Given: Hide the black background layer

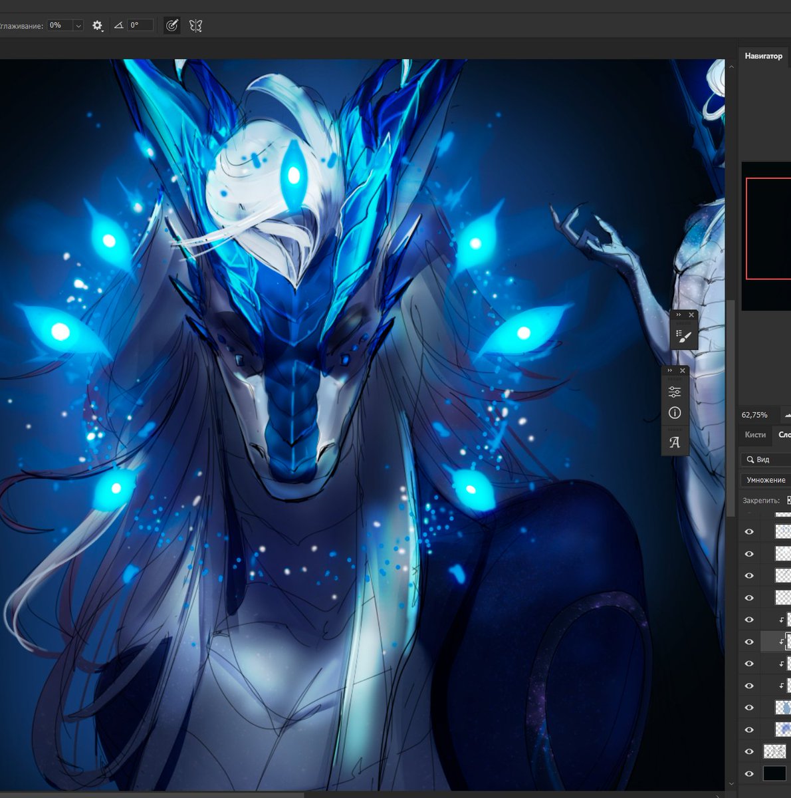Looking at the screenshot, I should pyautogui.click(x=749, y=773).
